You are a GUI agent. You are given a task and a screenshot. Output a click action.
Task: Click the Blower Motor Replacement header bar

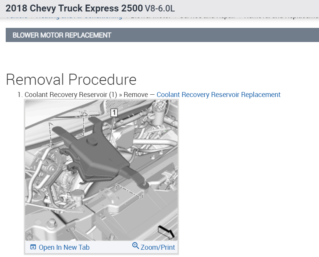[x=162, y=35]
